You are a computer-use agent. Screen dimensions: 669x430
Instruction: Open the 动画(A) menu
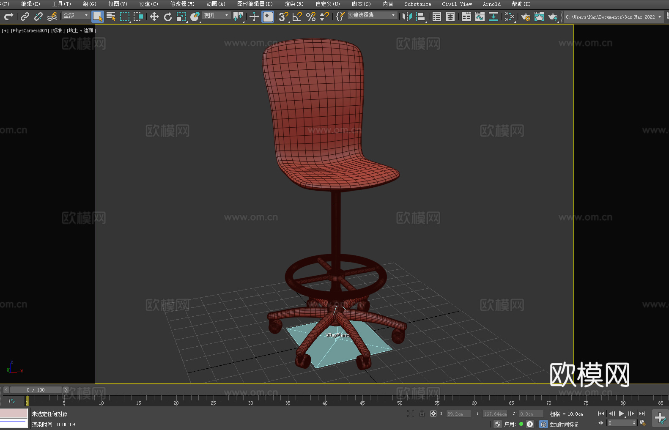tap(216, 4)
